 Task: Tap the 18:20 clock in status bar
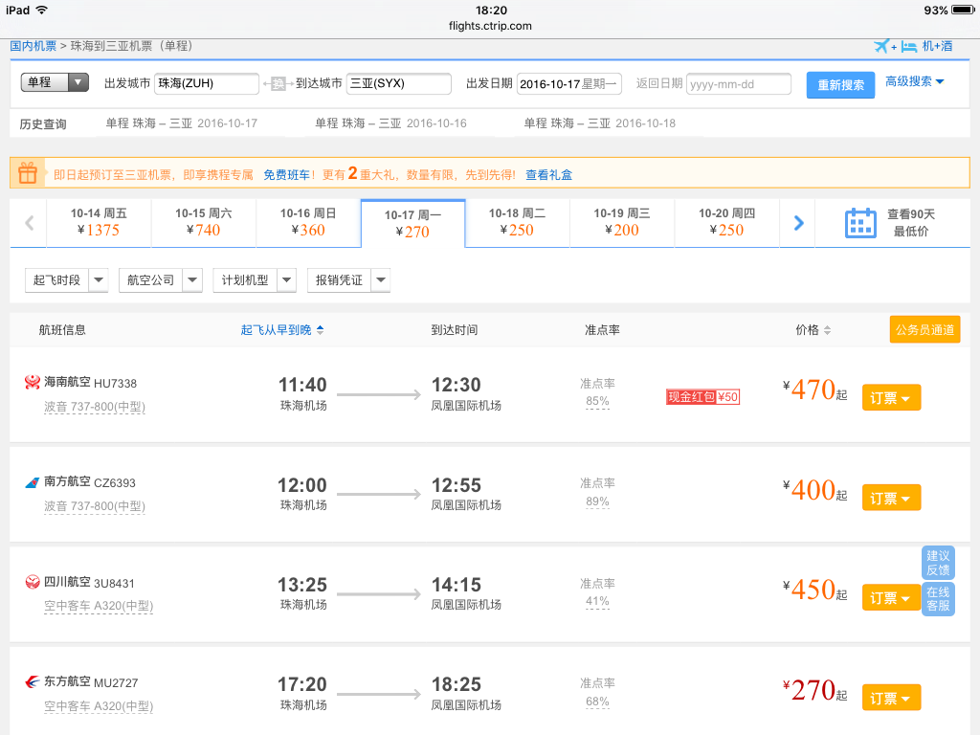click(x=491, y=10)
